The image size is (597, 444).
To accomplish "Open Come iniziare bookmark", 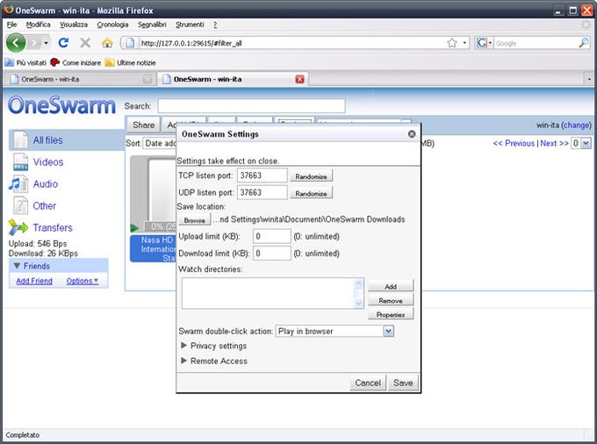I will tap(76, 62).
